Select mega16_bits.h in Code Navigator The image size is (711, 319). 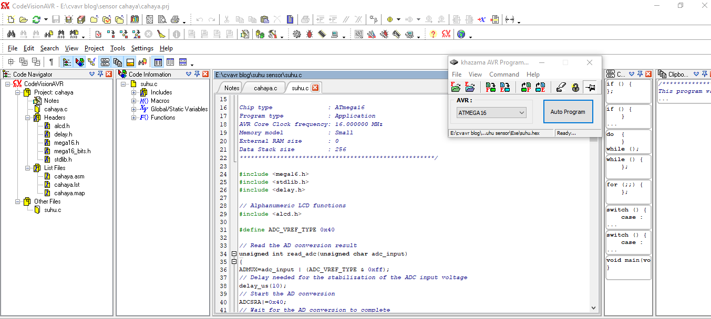click(72, 151)
